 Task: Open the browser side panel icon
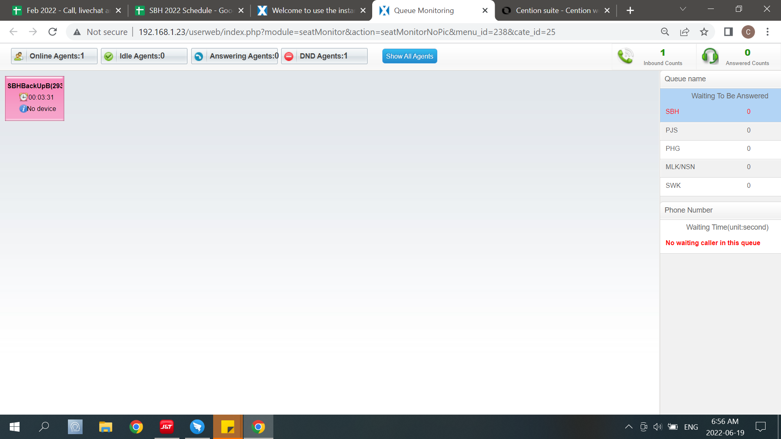tap(729, 32)
